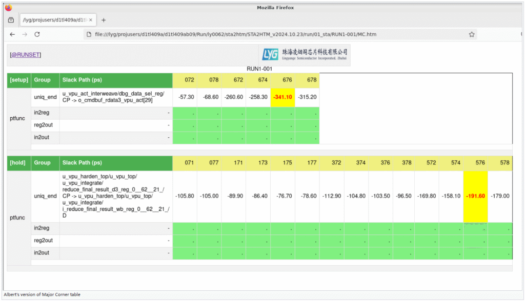This screenshot has width=525, height=301.
Task: Click the LYG company logo image
Action: pyautogui.click(x=305, y=55)
